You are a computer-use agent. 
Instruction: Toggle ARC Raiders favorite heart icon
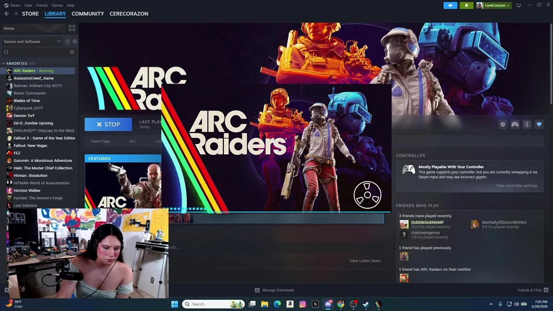pos(539,124)
